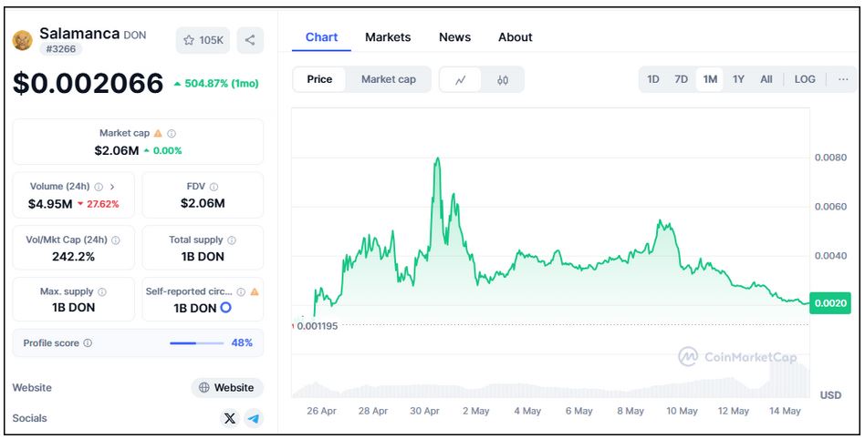Open the Chart tab
Image resolution: width=865 pixels, height=439 pixels.
pyautogui.click(x=321, y=37)
